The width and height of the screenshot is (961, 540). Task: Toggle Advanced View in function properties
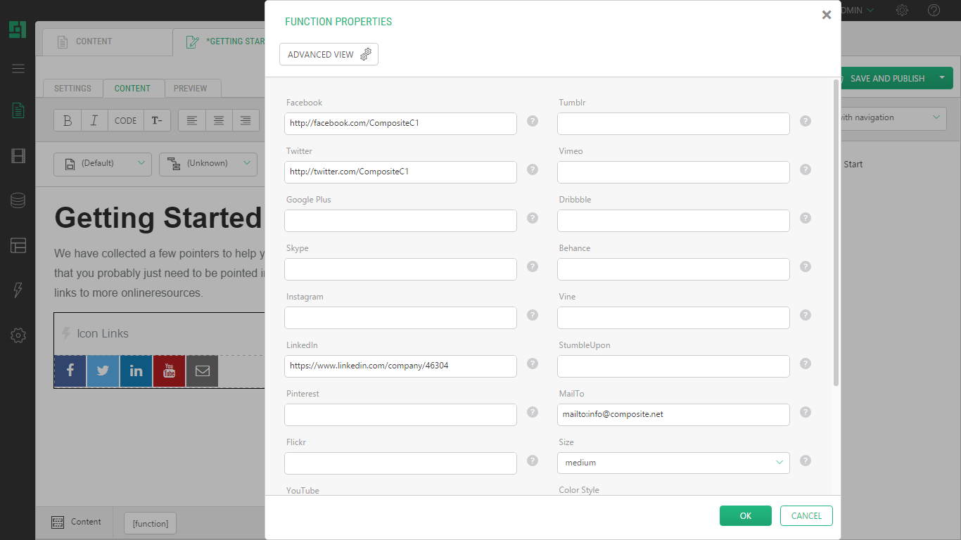[x=329, y=55]
